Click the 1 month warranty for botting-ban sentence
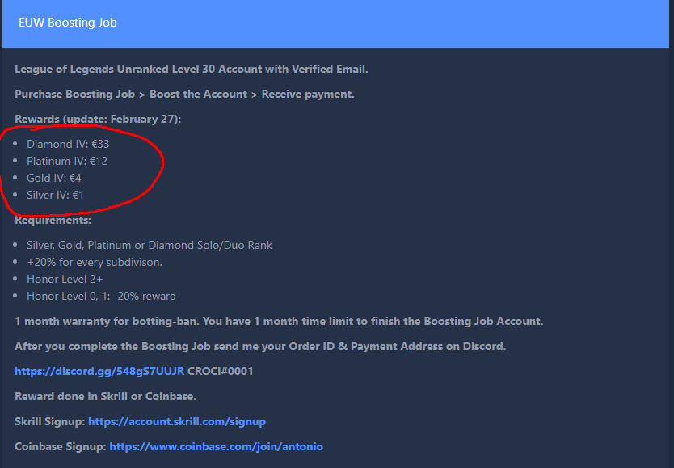This screenshot has width=674, height=468. [x=279, y=321]
